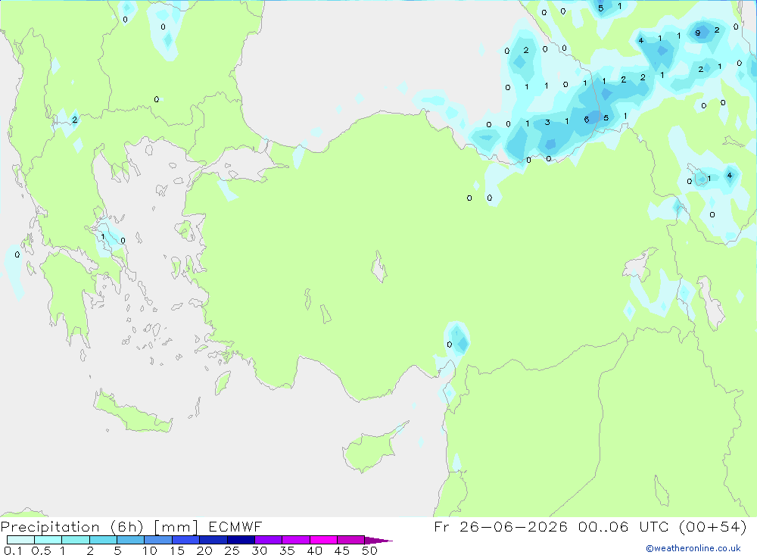
Task: Click the map precipitation value "6"
Action: [587, 120]
